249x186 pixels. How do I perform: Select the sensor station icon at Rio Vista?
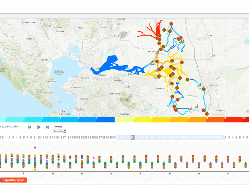click(x=157, y=52)
